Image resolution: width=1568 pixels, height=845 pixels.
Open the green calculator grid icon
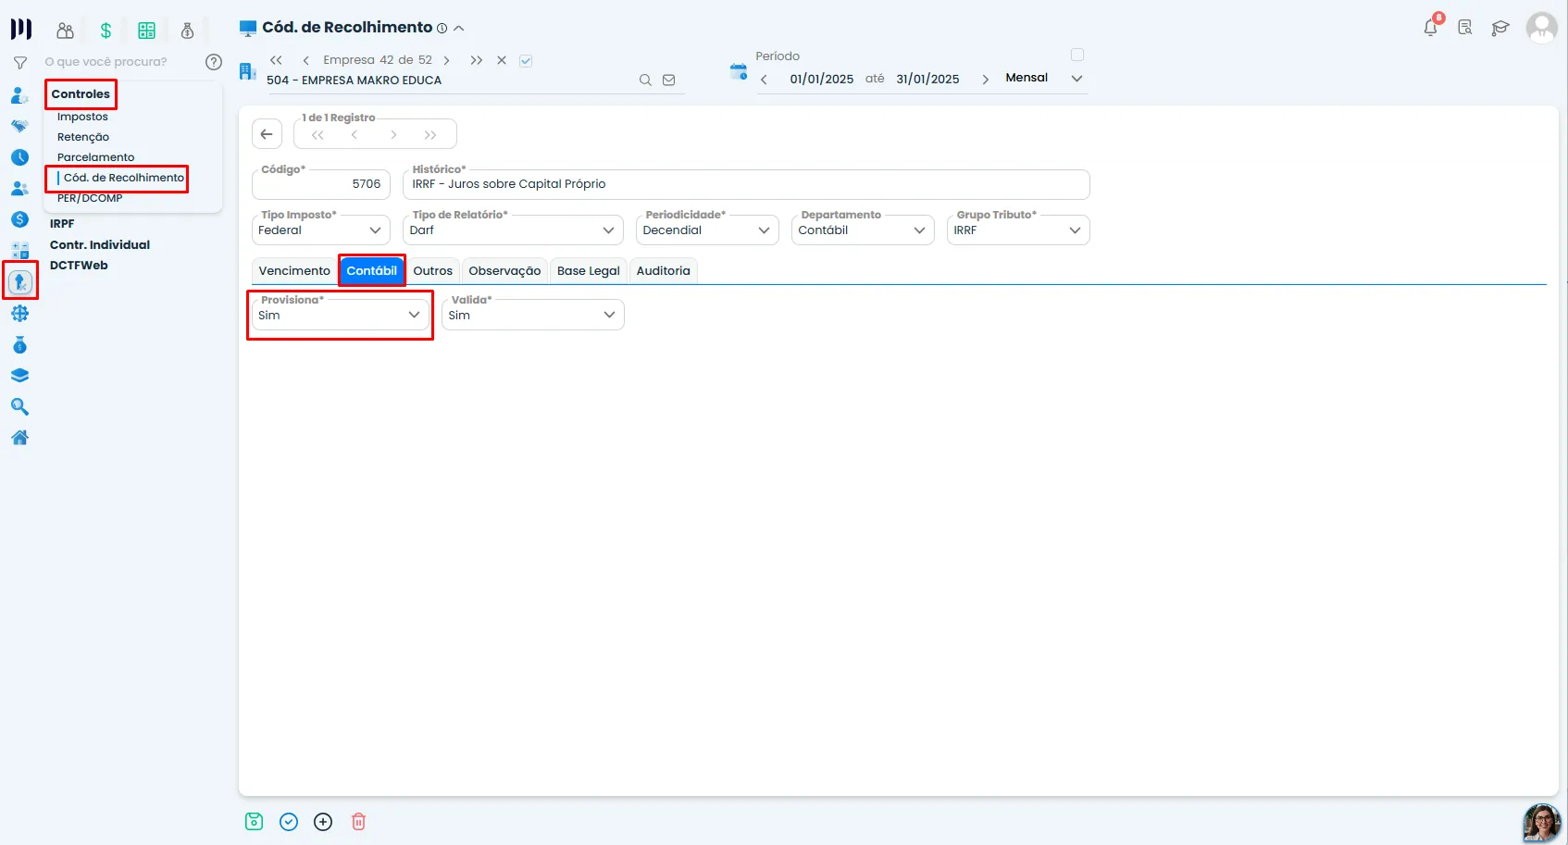point(146,31)
